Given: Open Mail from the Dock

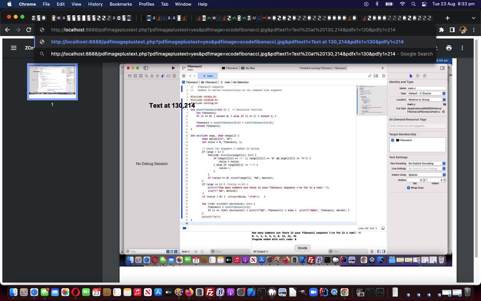Looking at the screenshot, I should click(55, 292).
